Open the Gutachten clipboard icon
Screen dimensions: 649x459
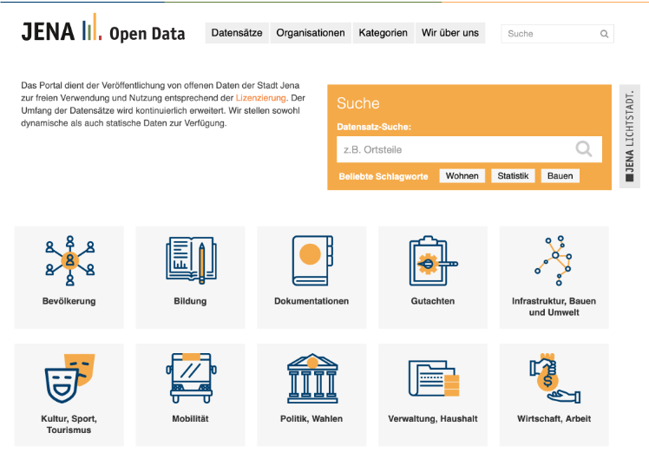432,259
